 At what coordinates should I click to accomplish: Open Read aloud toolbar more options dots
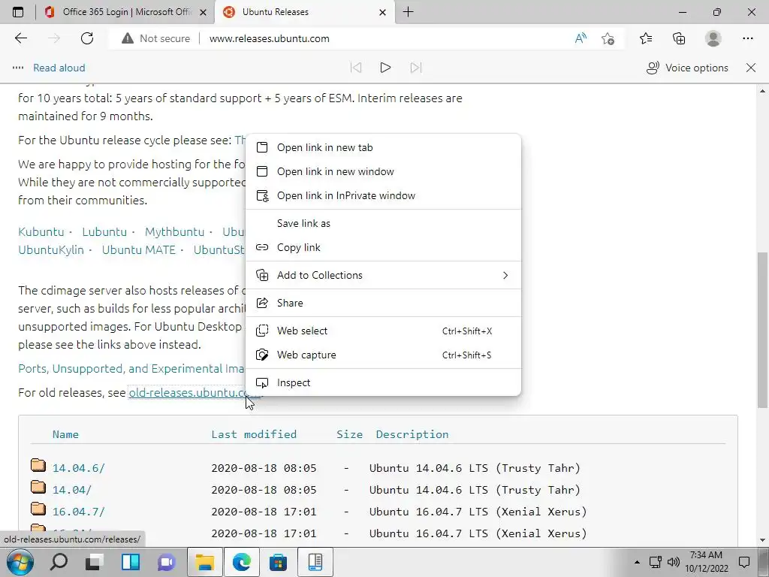[18, 68]
